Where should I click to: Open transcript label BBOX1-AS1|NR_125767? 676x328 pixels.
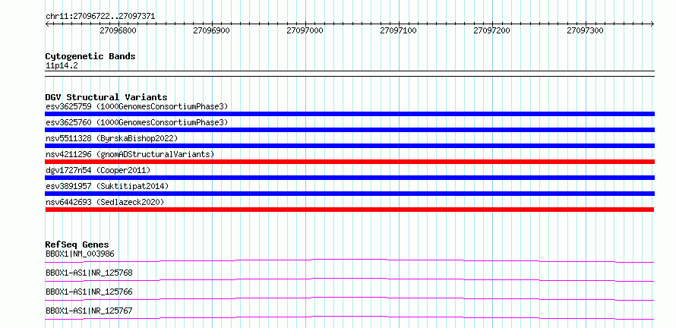point(89,311)
